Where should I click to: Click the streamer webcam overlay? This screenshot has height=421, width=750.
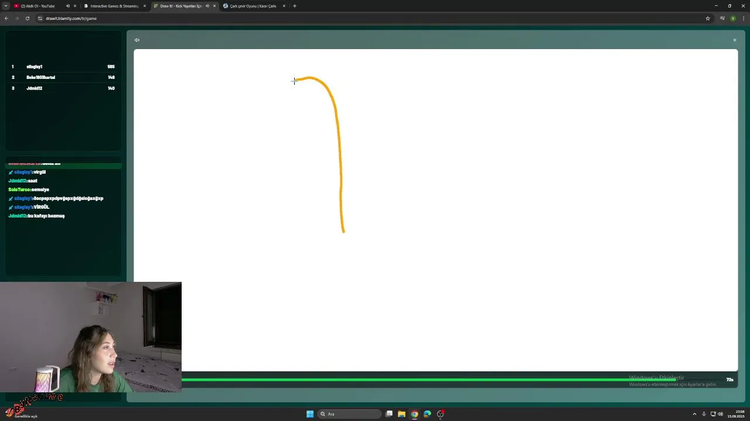(91, 337)
